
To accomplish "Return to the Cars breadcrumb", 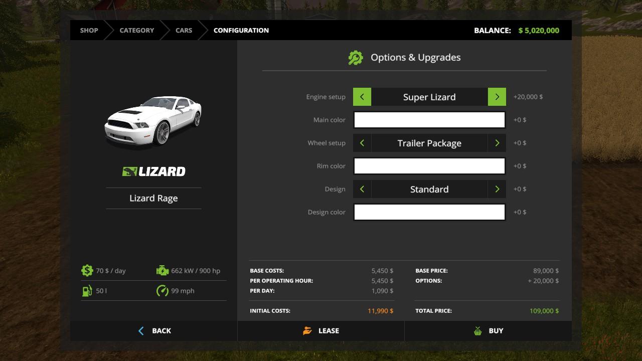I will (x=184, y=30).
